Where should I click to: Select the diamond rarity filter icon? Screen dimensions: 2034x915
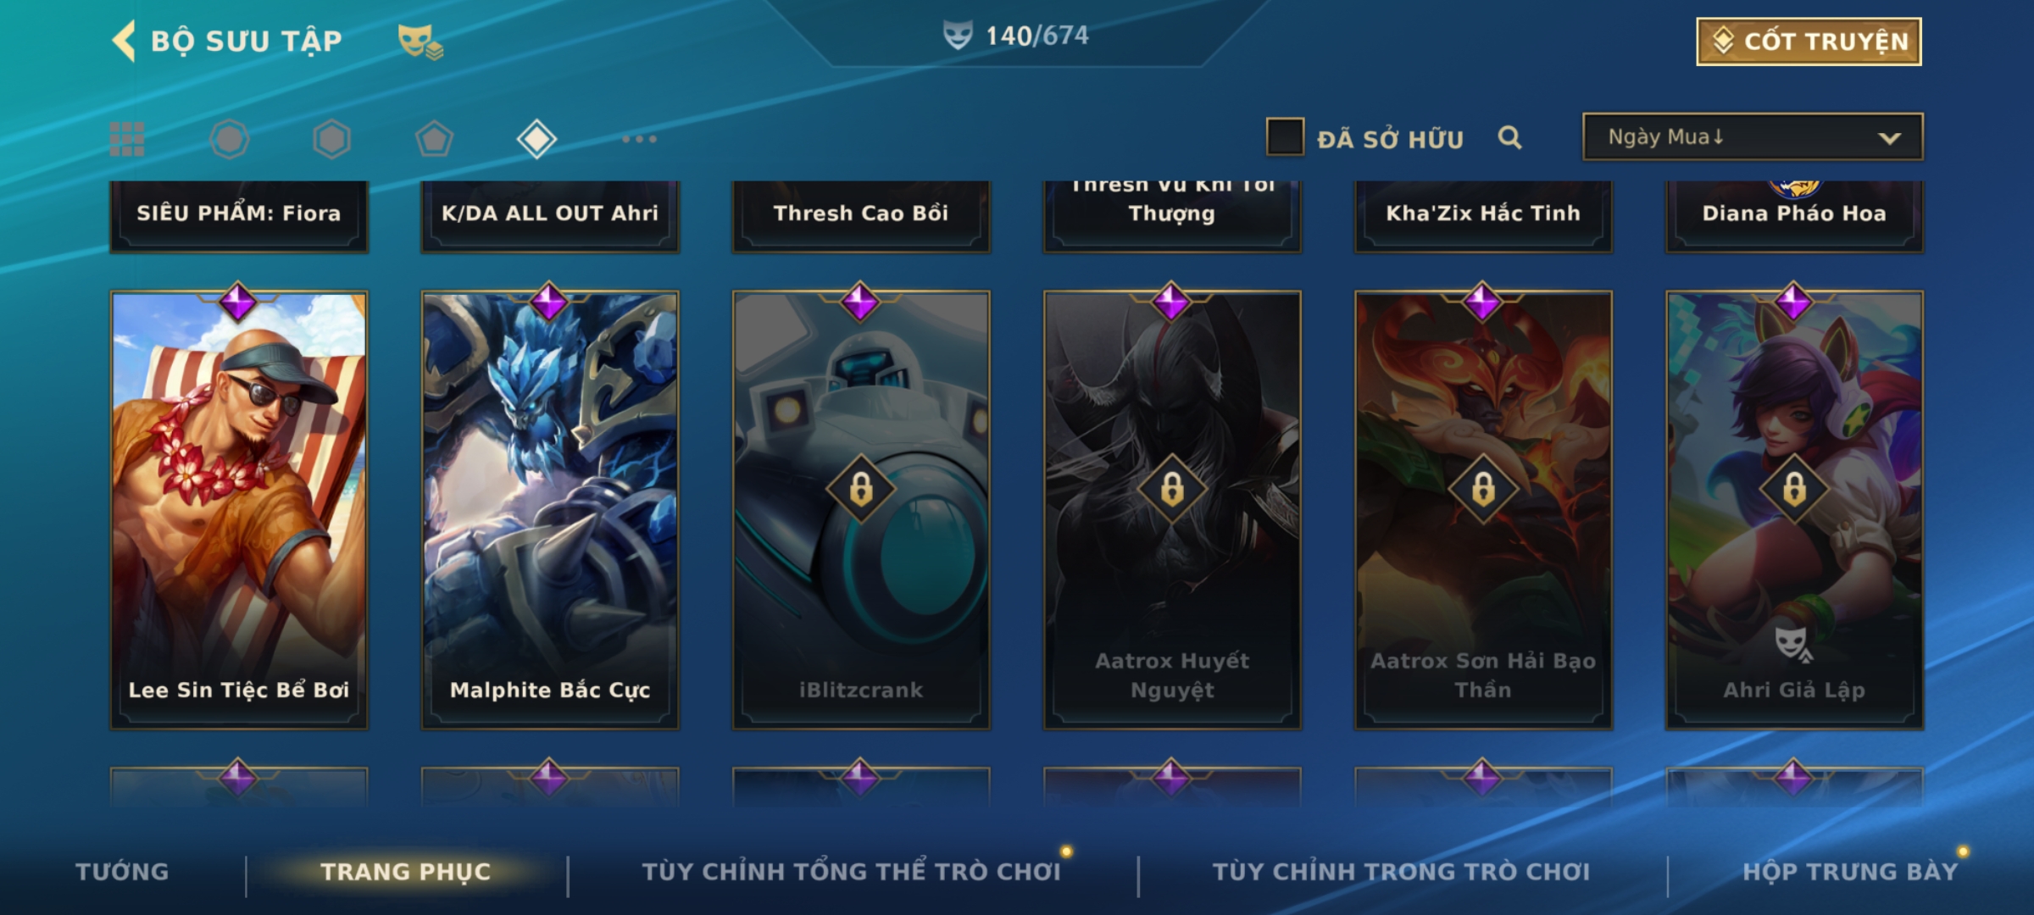536,139
